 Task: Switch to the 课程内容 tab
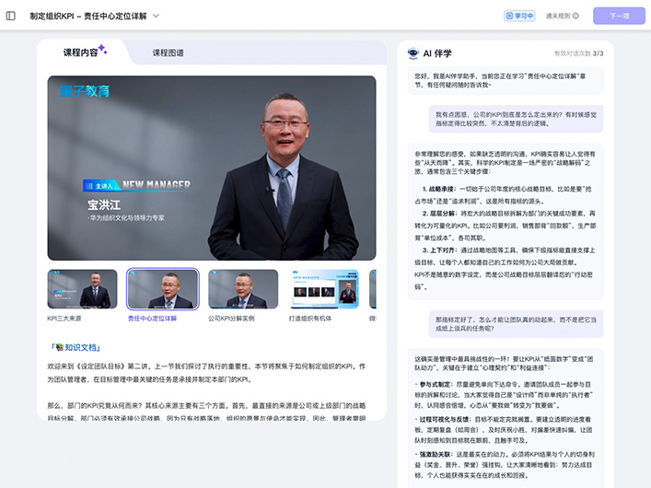(80, 52)
